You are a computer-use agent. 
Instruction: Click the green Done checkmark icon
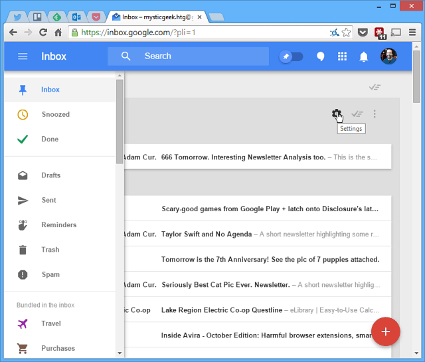pos(23,139)
